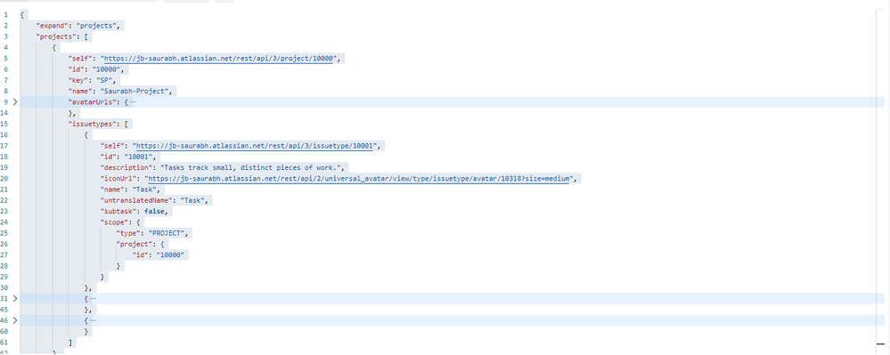Image resolution: width=890 pixels, height=355 pixels.
Task: Click line number 1 in the gutter
Action: coord(5,15)
